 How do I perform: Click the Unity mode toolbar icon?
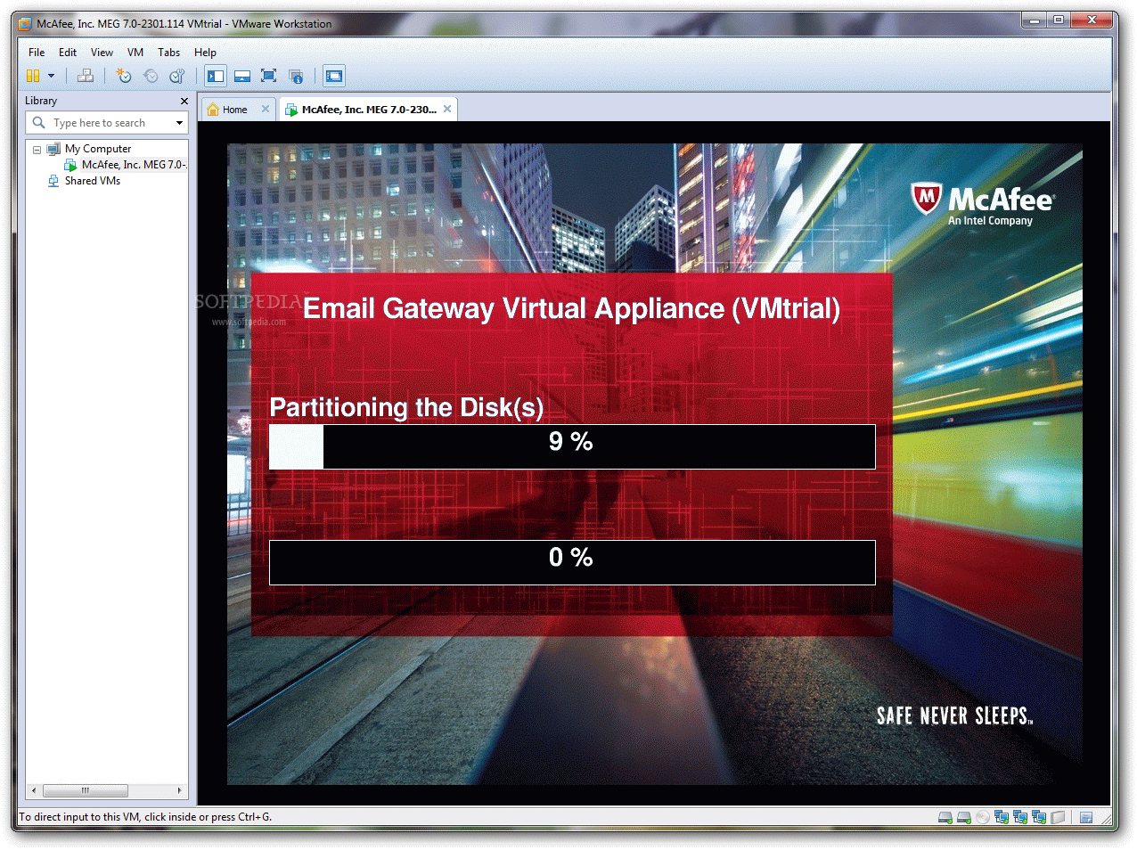[296, 76]
